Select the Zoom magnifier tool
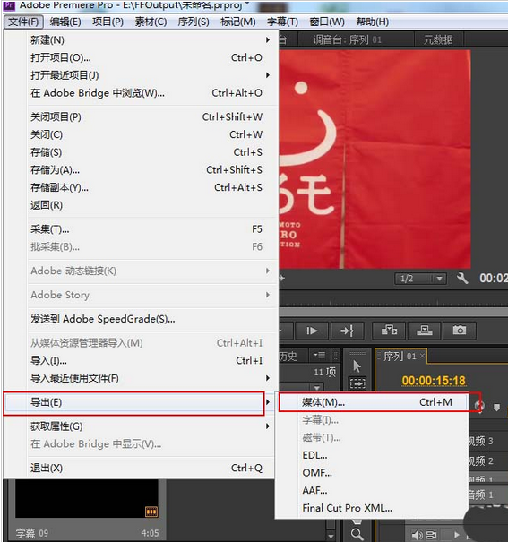 pyautogui.click(x=357, y=534)
